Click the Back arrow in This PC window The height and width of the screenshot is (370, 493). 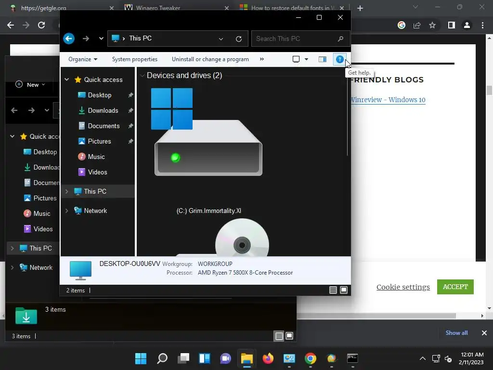[69, 39]
